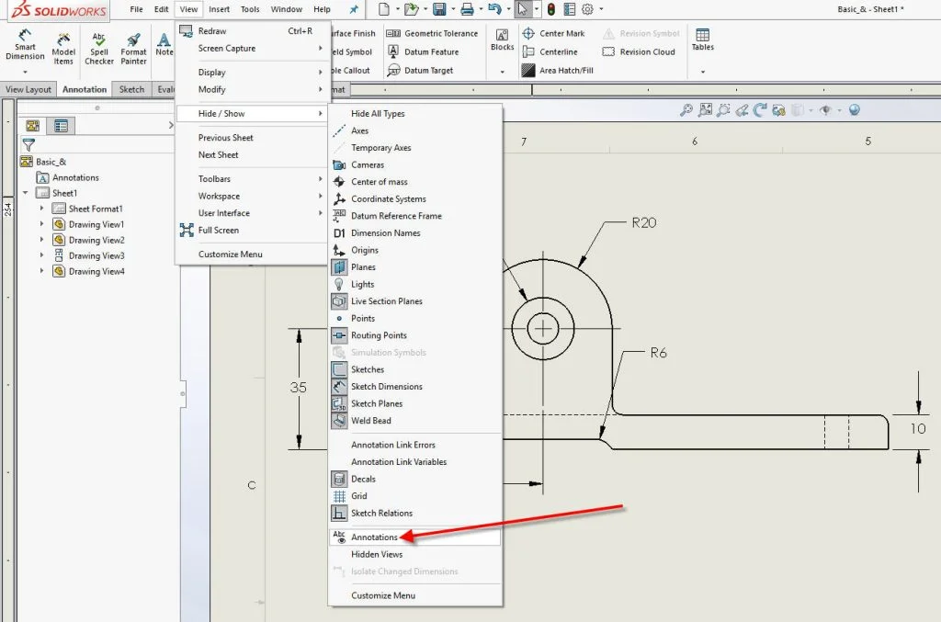Open the Insert menu
This screenshot has height=622, width=941.
219,9
